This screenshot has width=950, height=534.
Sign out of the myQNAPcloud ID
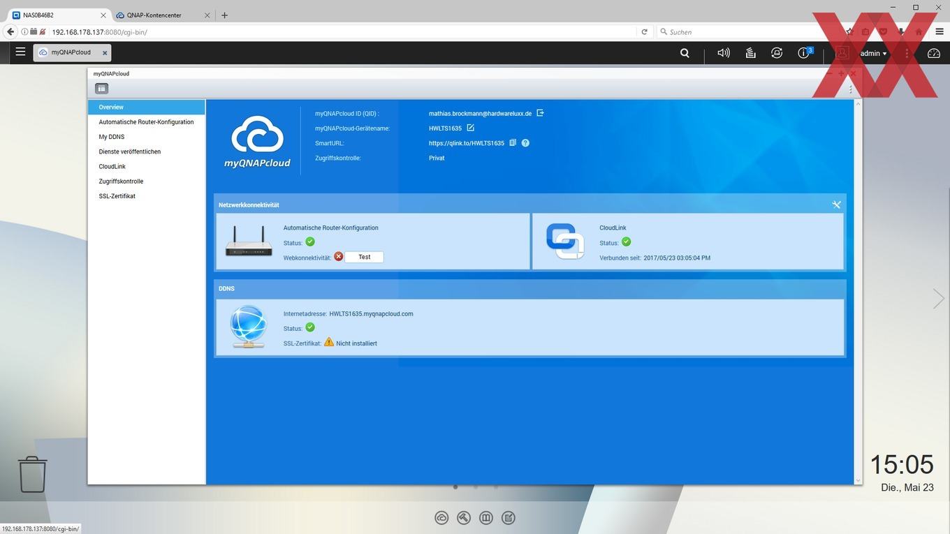(540, 112)
